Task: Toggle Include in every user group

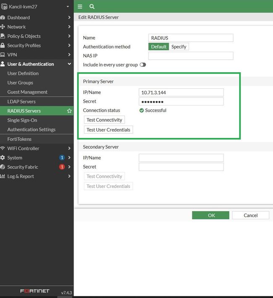Action: pos(143,65)
